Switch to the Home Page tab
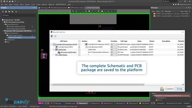 coord(43,8)
